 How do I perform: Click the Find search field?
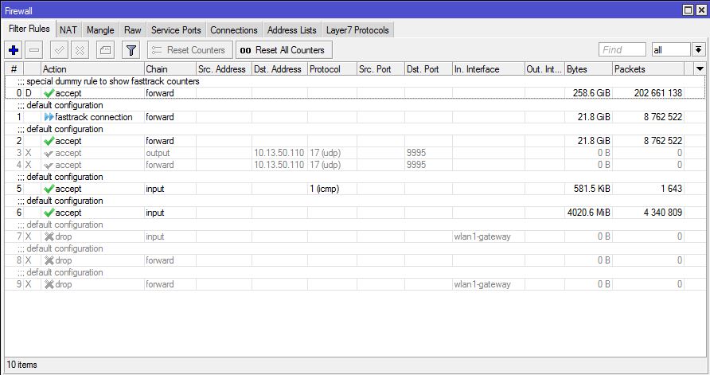[622, 50]
